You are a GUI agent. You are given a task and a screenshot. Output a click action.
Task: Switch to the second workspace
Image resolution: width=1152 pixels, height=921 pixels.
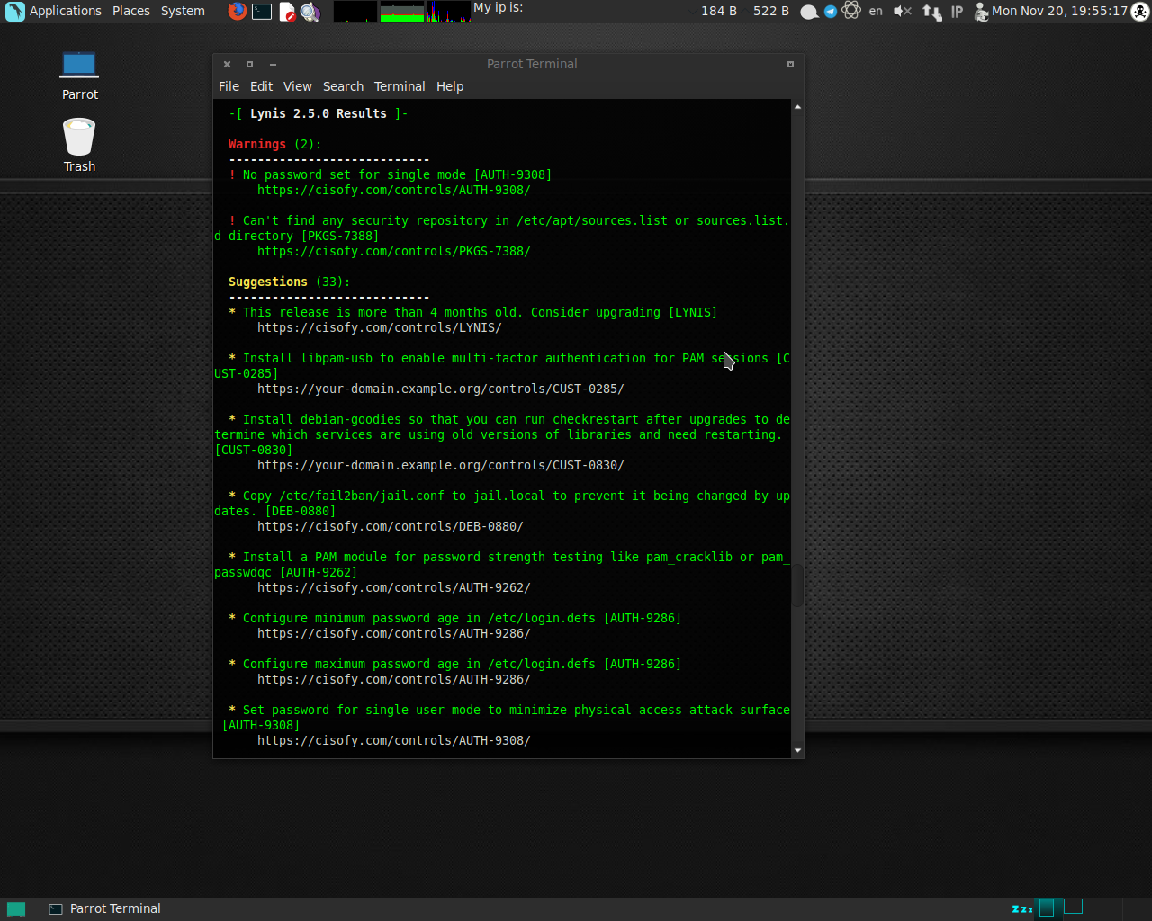point(1072,908)
